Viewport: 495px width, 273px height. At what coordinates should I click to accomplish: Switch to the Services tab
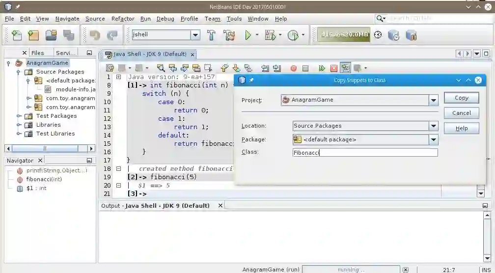point(66,53)
